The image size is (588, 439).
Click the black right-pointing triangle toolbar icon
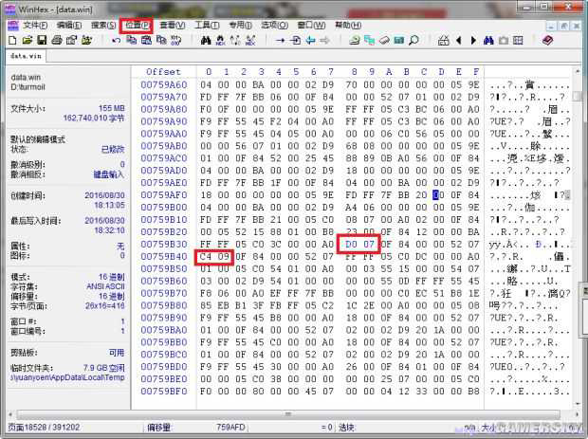[473, 41]
